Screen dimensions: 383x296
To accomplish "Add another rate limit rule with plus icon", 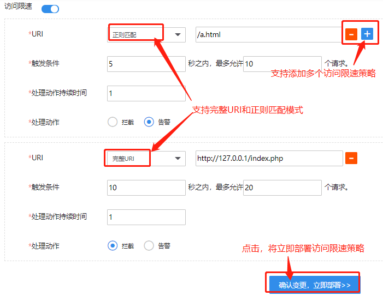I will coord(367,34).
